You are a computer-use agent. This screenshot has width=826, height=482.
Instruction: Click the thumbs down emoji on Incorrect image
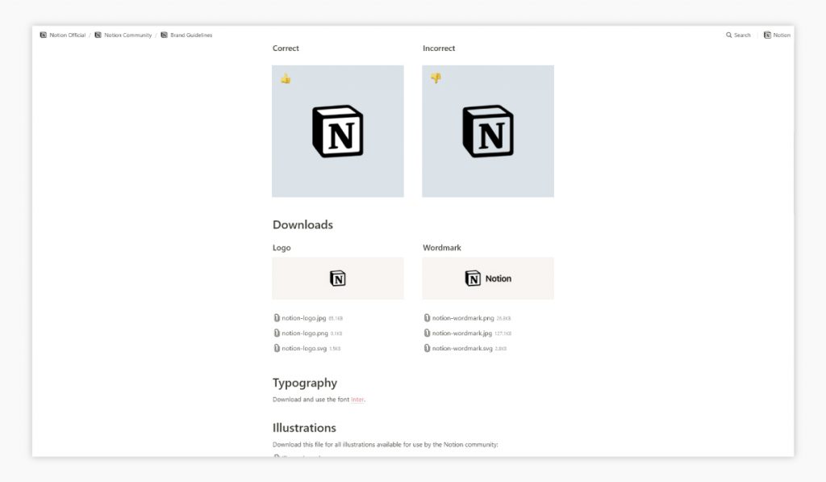436,78
